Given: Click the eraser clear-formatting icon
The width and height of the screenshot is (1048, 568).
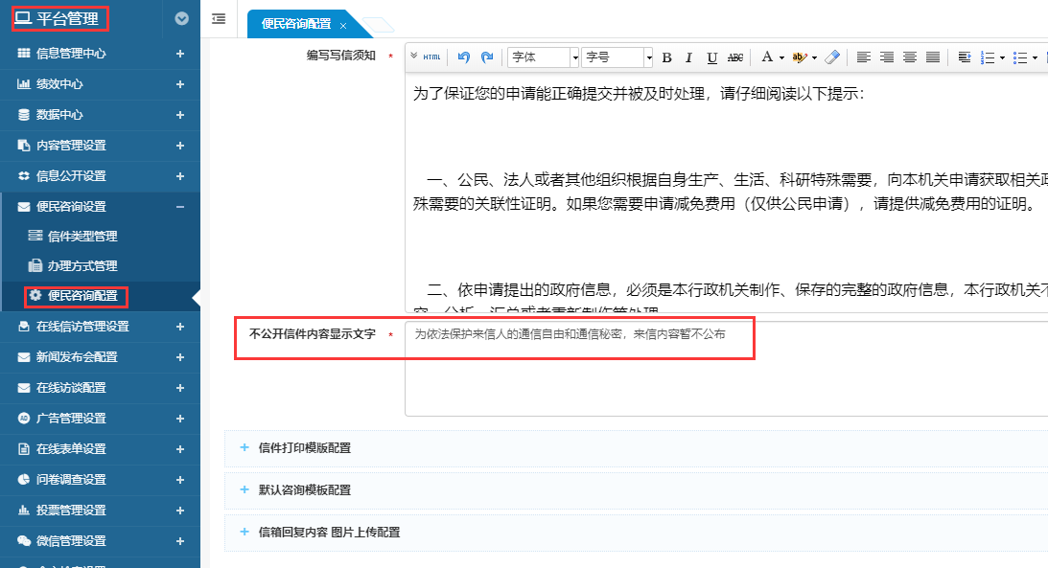Looking at the screenshot, I should point(832,57).
